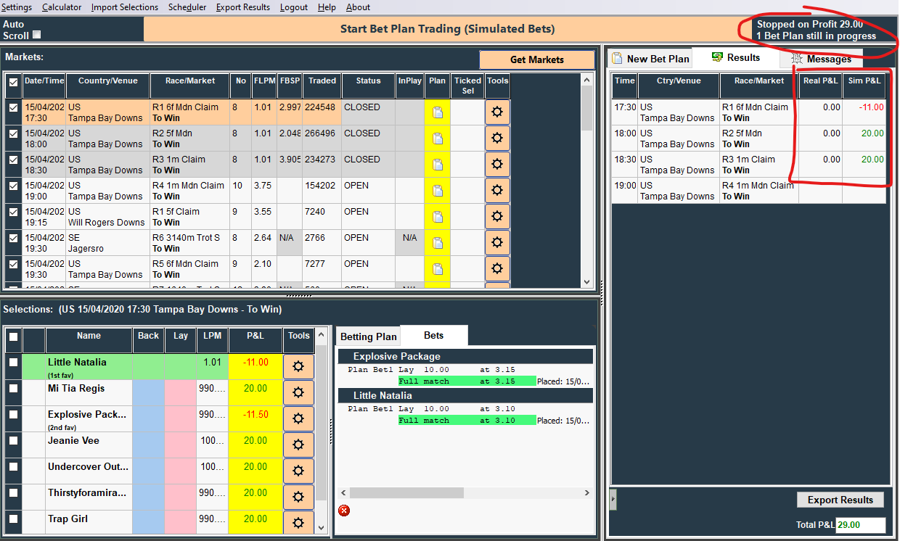Click the plan icon for Will Rogers Downs race
The image size is (900, 541).
click(x=437, y=217)
